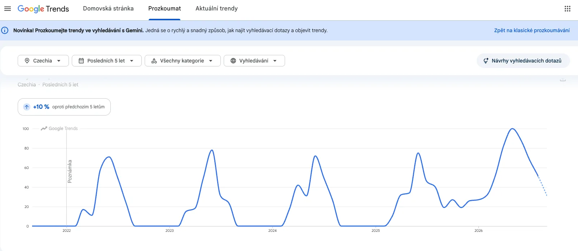Click the info icon in the banner
578x251 pixels.
click(5, 30)
